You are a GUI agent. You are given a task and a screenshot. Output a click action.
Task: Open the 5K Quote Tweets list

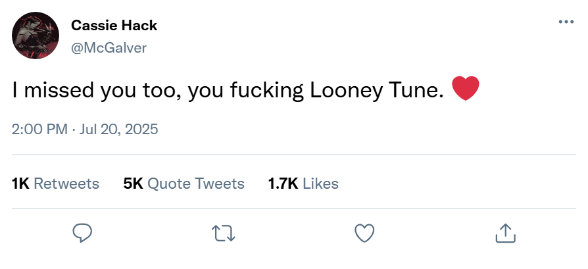click(x=184, y=183)
